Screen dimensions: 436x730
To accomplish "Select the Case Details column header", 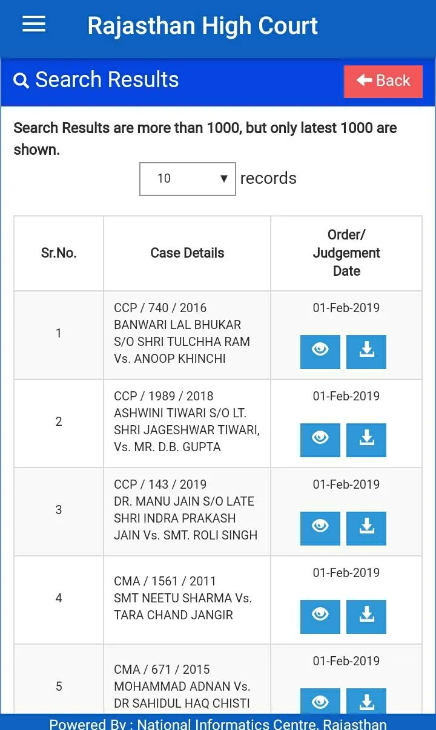I will (x=187, y=253).
